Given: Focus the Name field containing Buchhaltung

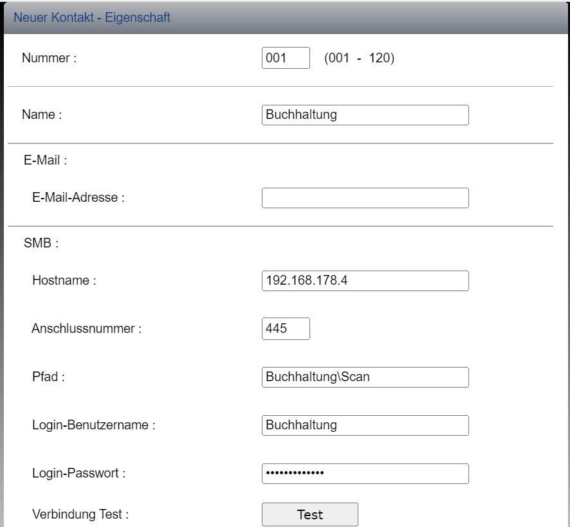Looking at the screenshot, I should 365,115.
